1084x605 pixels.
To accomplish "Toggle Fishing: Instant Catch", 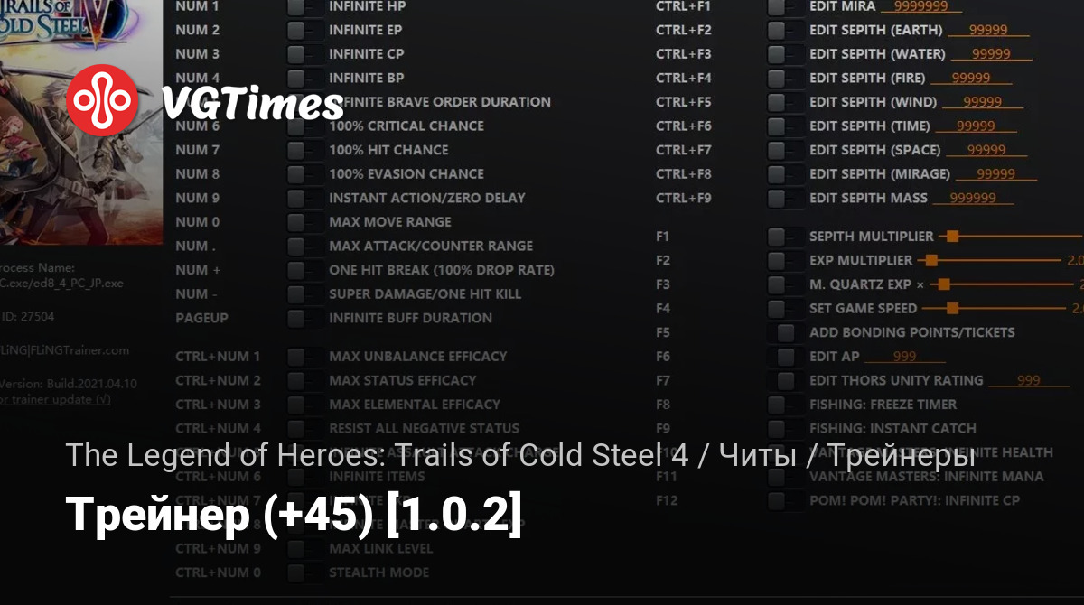I will coord(777,429).
